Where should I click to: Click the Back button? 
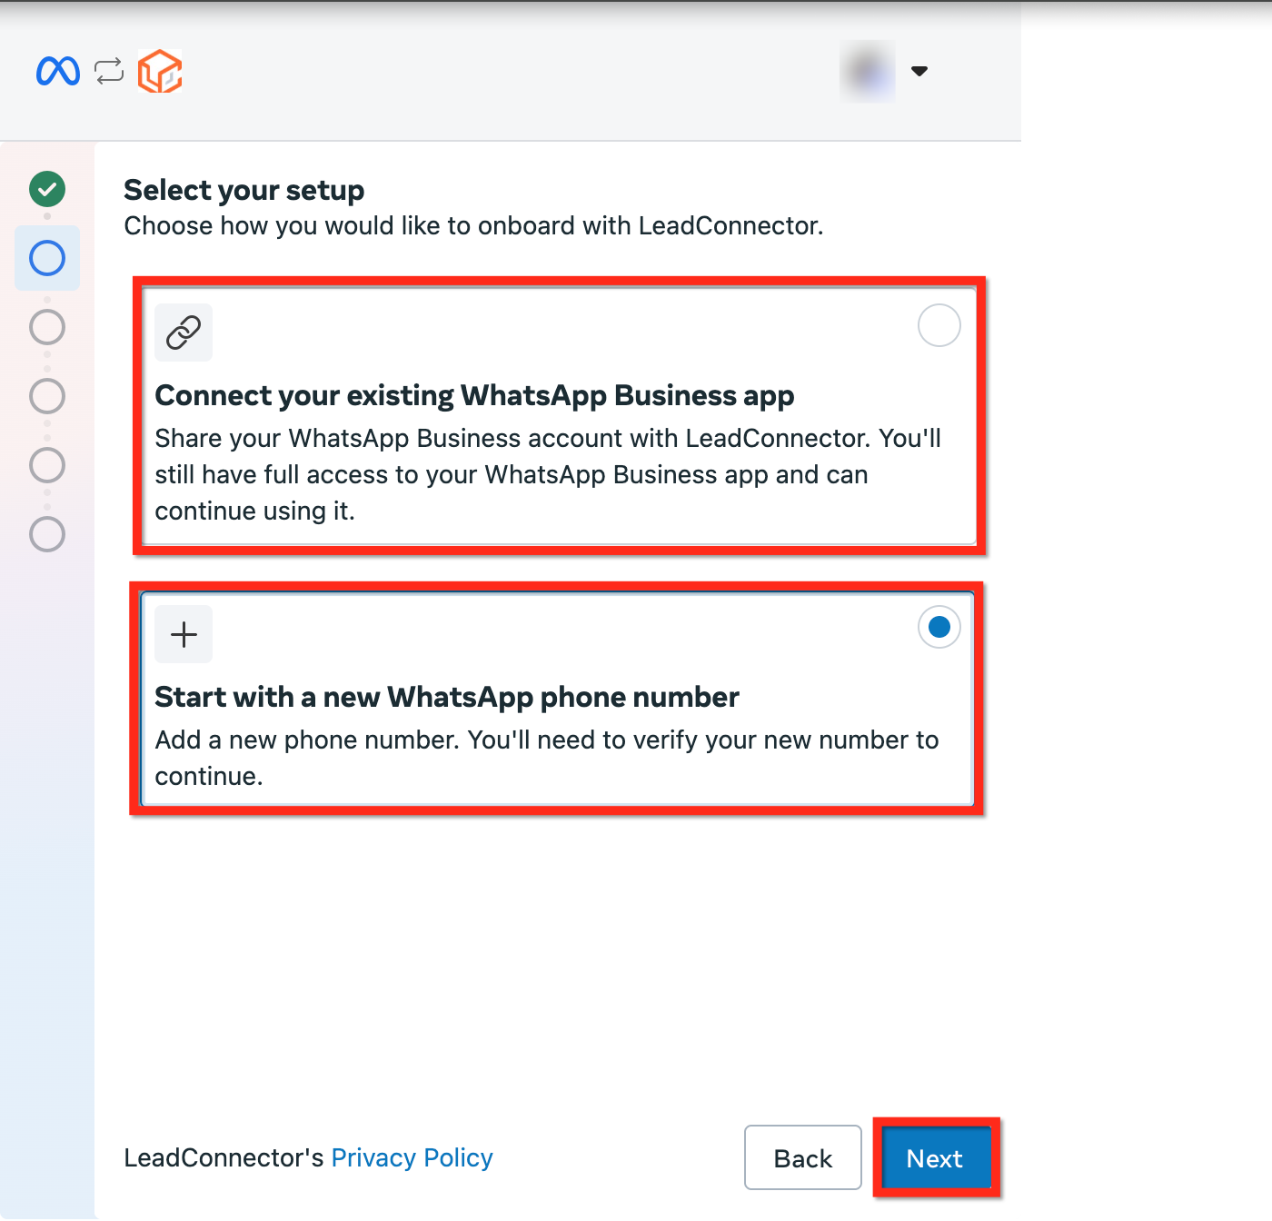tap(803, 1157)
